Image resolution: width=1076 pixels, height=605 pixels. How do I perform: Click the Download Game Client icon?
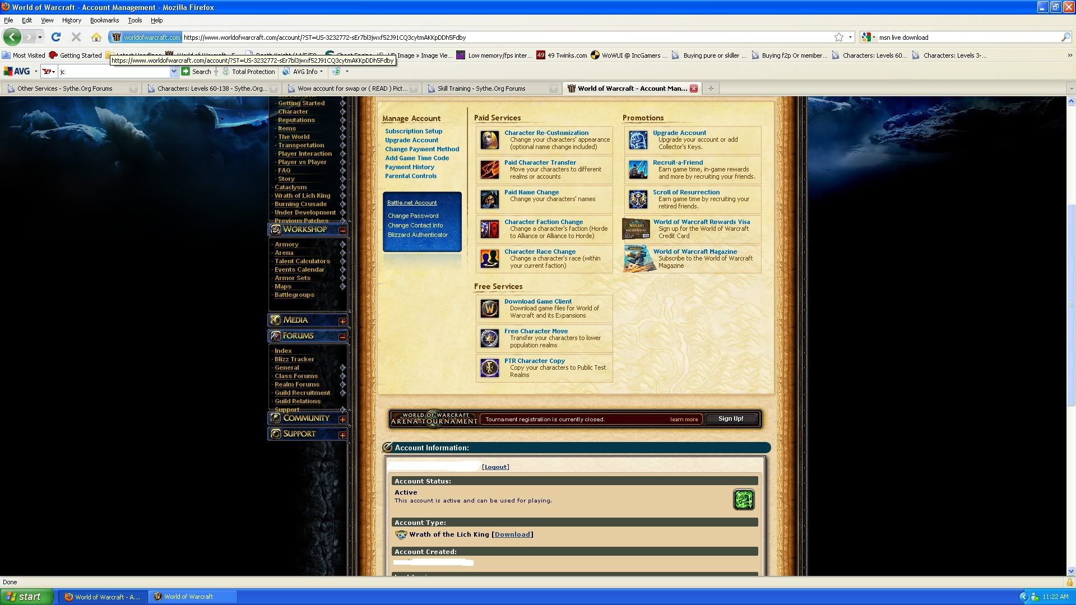coord(489,309)
